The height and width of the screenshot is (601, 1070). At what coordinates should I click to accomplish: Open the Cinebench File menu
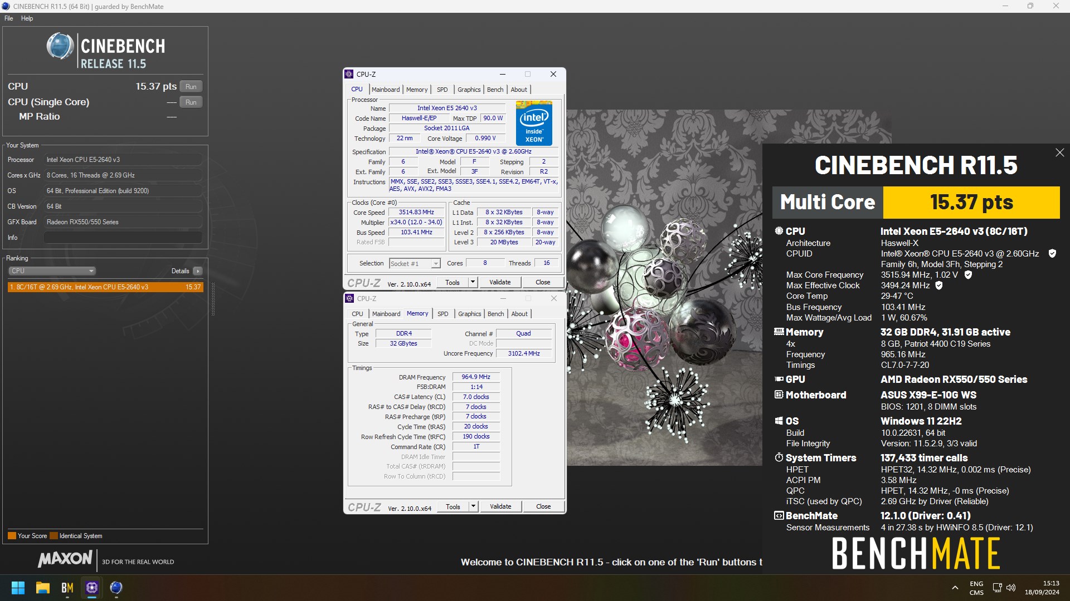coord(9,18)
